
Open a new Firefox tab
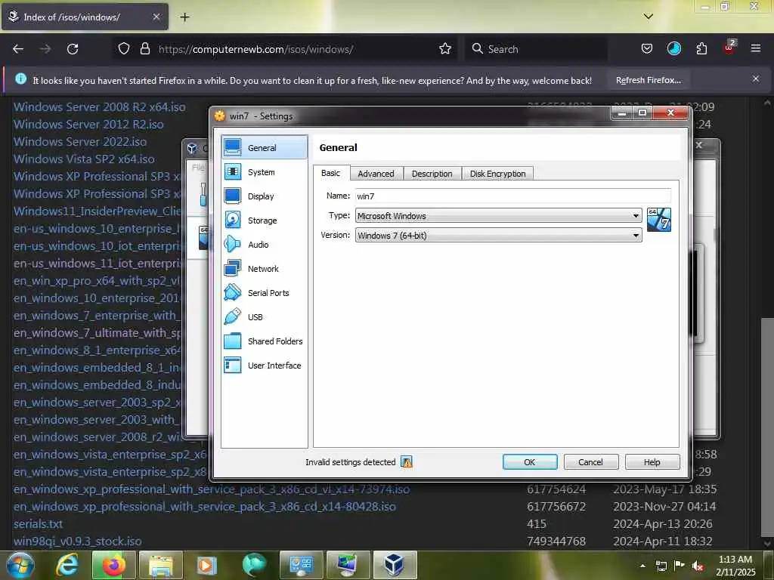click(x=184, y=17)
